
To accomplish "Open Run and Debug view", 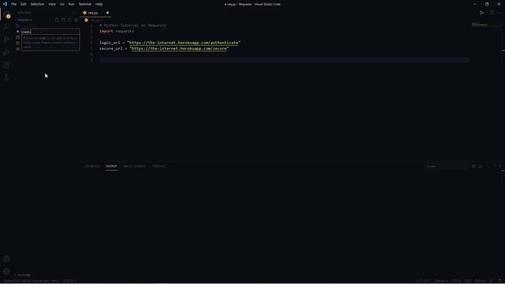I will 6,52.
